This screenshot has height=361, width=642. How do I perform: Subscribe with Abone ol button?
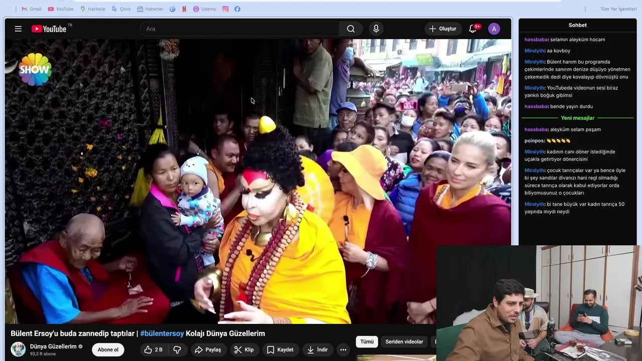(x=108, y=350)
